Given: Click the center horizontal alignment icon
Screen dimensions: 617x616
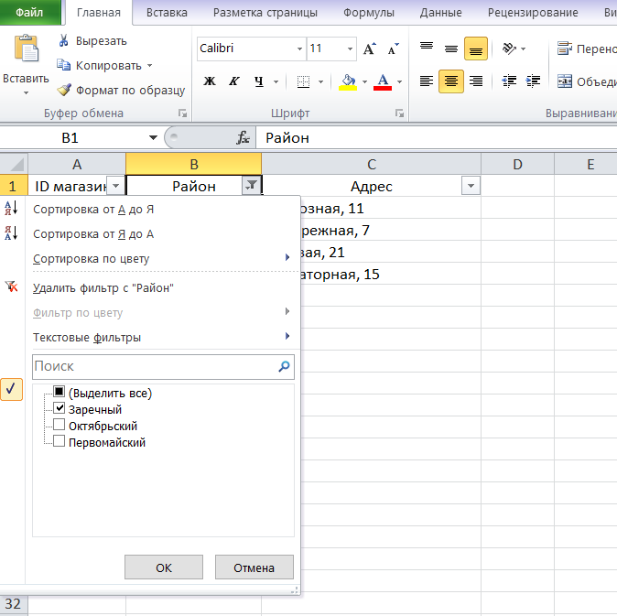Looking at the screenshot, I should point(451,81).
